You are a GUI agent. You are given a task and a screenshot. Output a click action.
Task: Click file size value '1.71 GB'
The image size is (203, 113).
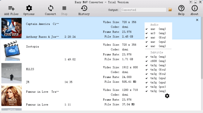(x=127, y=59)
